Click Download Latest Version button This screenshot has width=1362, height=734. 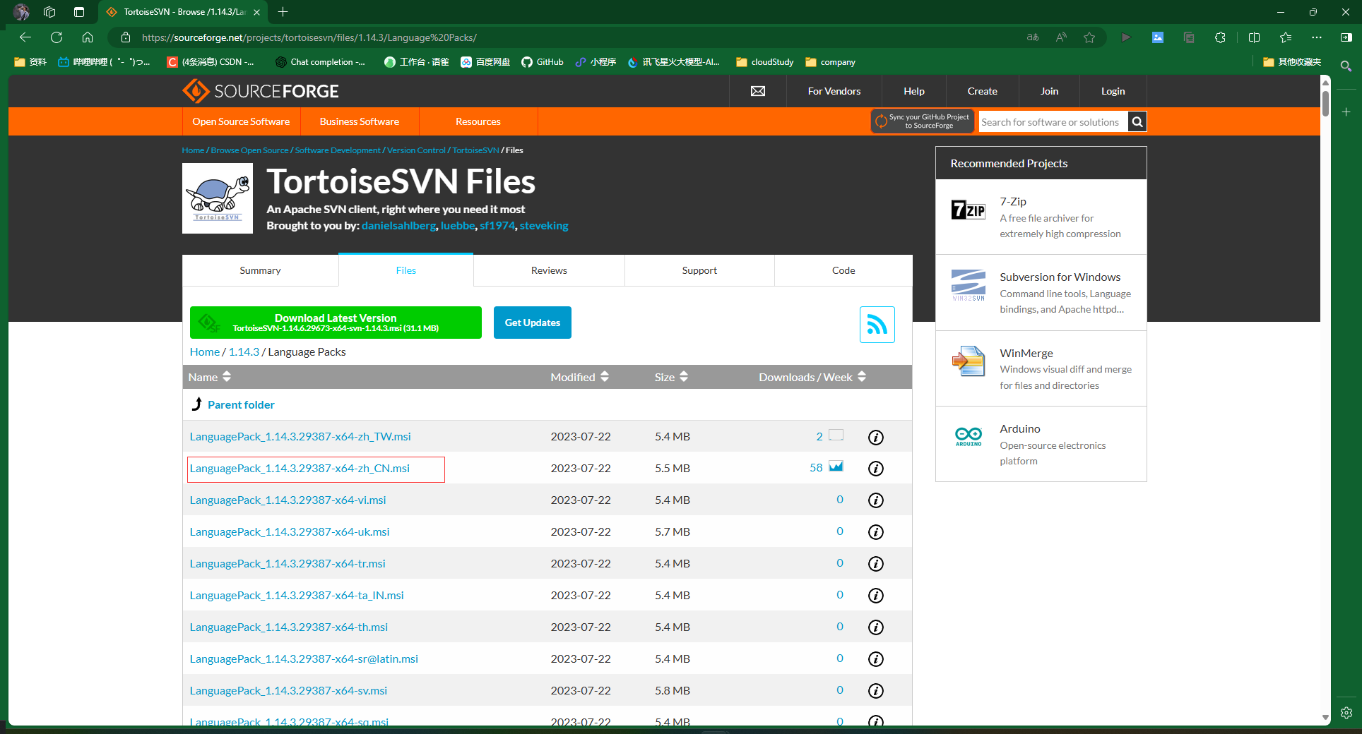pos(336,323)
